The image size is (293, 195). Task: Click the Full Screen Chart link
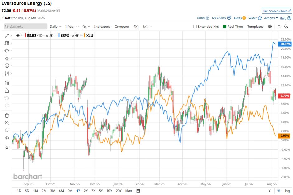(x=277, y=11)
